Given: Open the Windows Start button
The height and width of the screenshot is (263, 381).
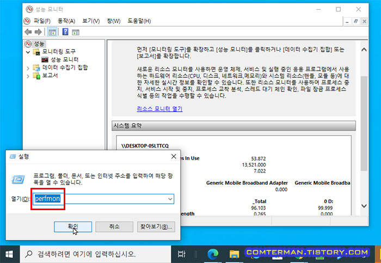Looking at the screenshot, I should pos(9,254).
